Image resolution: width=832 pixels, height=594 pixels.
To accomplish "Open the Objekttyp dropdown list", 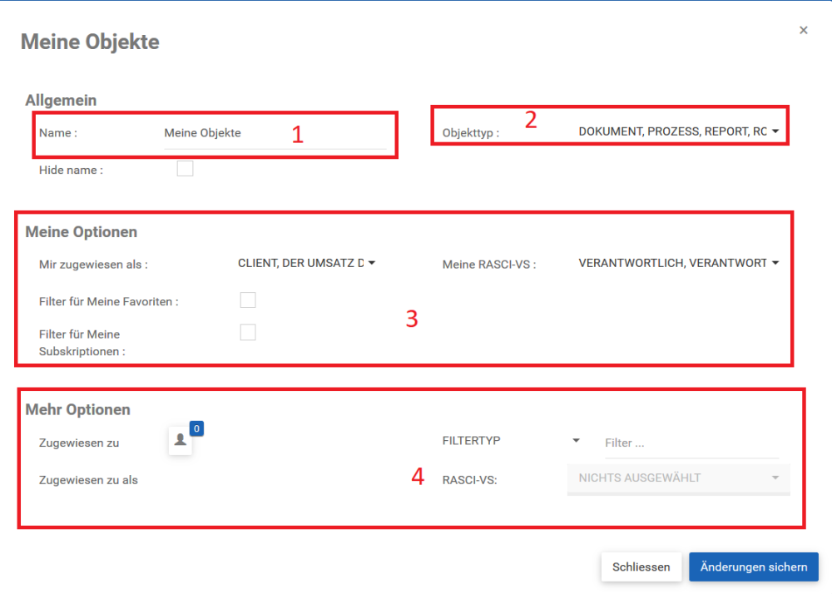I will coord(672,131).
